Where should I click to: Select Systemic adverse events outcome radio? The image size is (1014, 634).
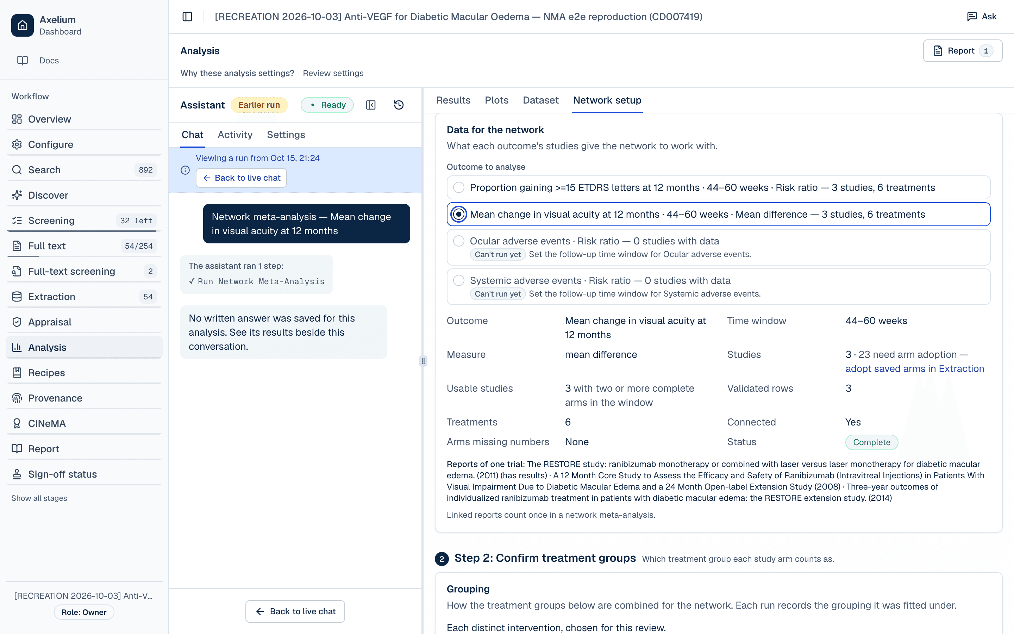(459, 280)
